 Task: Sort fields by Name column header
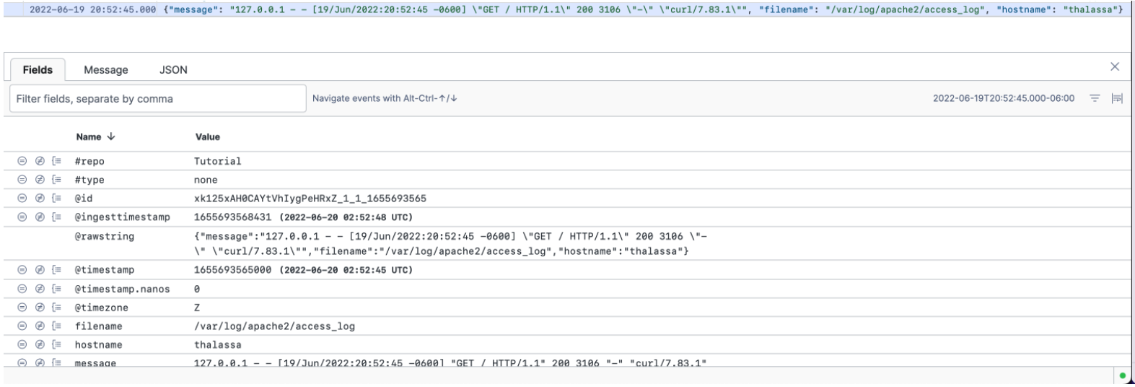click(95, 137)
